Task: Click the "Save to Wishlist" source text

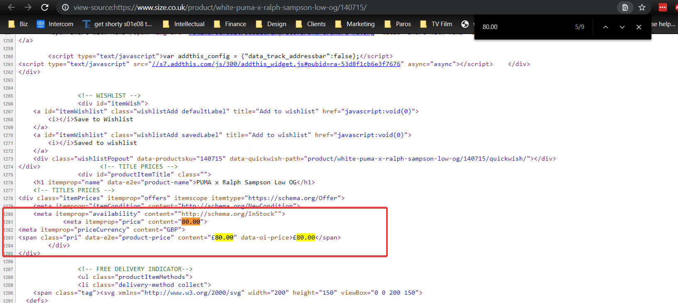Action: pos(103,119)
